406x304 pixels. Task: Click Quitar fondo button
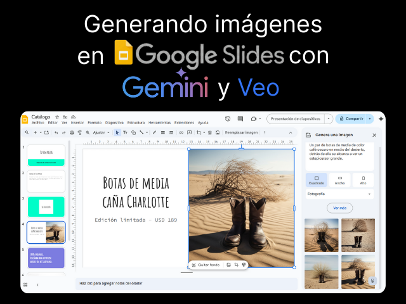(206, 265)
